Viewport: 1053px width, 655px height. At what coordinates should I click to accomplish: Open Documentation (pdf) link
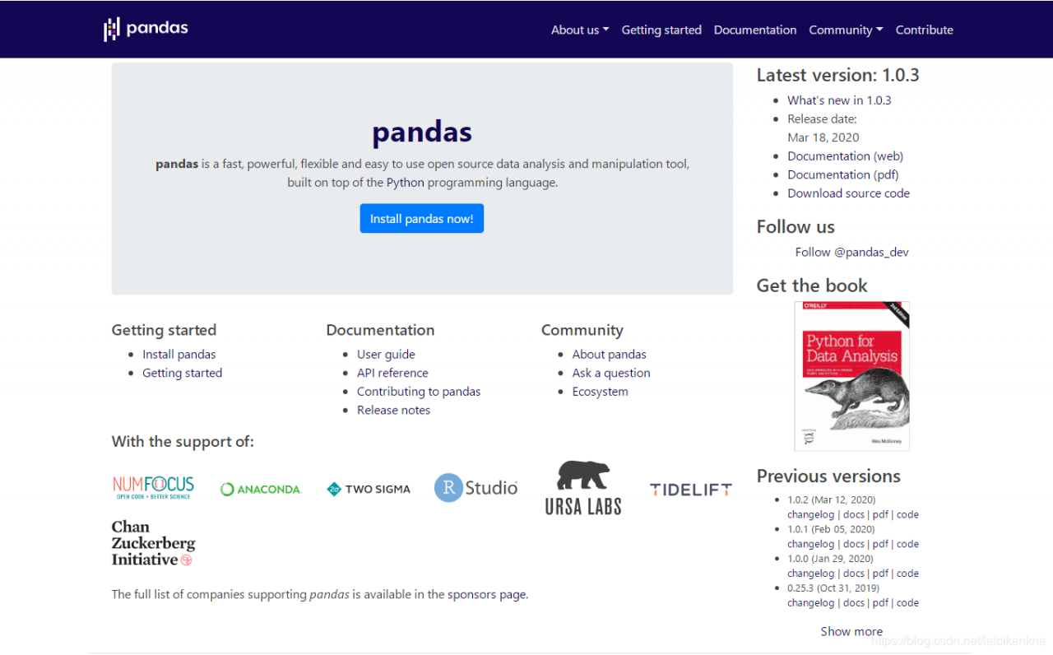[x=843, y=174]
